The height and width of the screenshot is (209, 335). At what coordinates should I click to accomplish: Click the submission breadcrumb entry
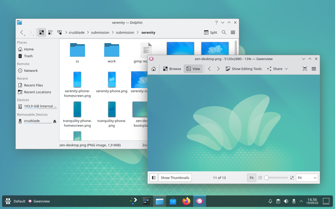pos(100,32)
